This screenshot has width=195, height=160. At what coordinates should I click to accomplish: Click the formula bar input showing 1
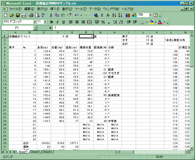pos(123,28)
